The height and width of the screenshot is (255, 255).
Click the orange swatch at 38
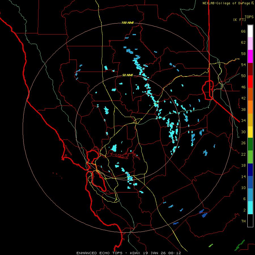(250, 107)
